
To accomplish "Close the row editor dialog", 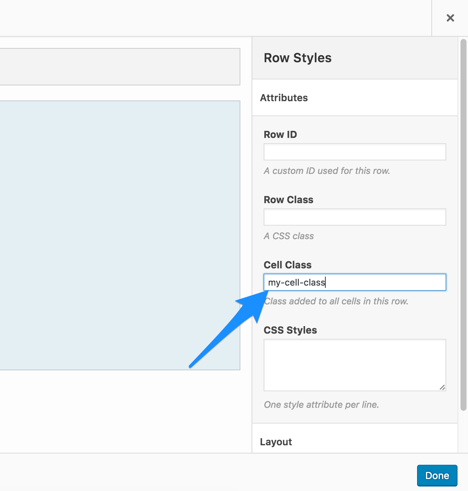I will [450, 18].
